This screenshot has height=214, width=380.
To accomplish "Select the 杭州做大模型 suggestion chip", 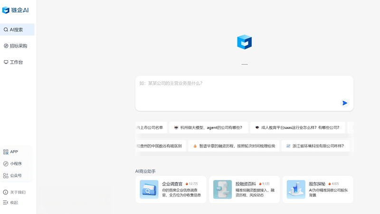I will [x=208, y=127].
